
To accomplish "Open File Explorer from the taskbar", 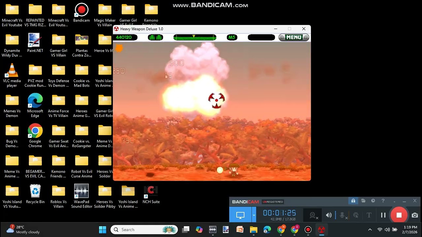I will pos(253,229).
